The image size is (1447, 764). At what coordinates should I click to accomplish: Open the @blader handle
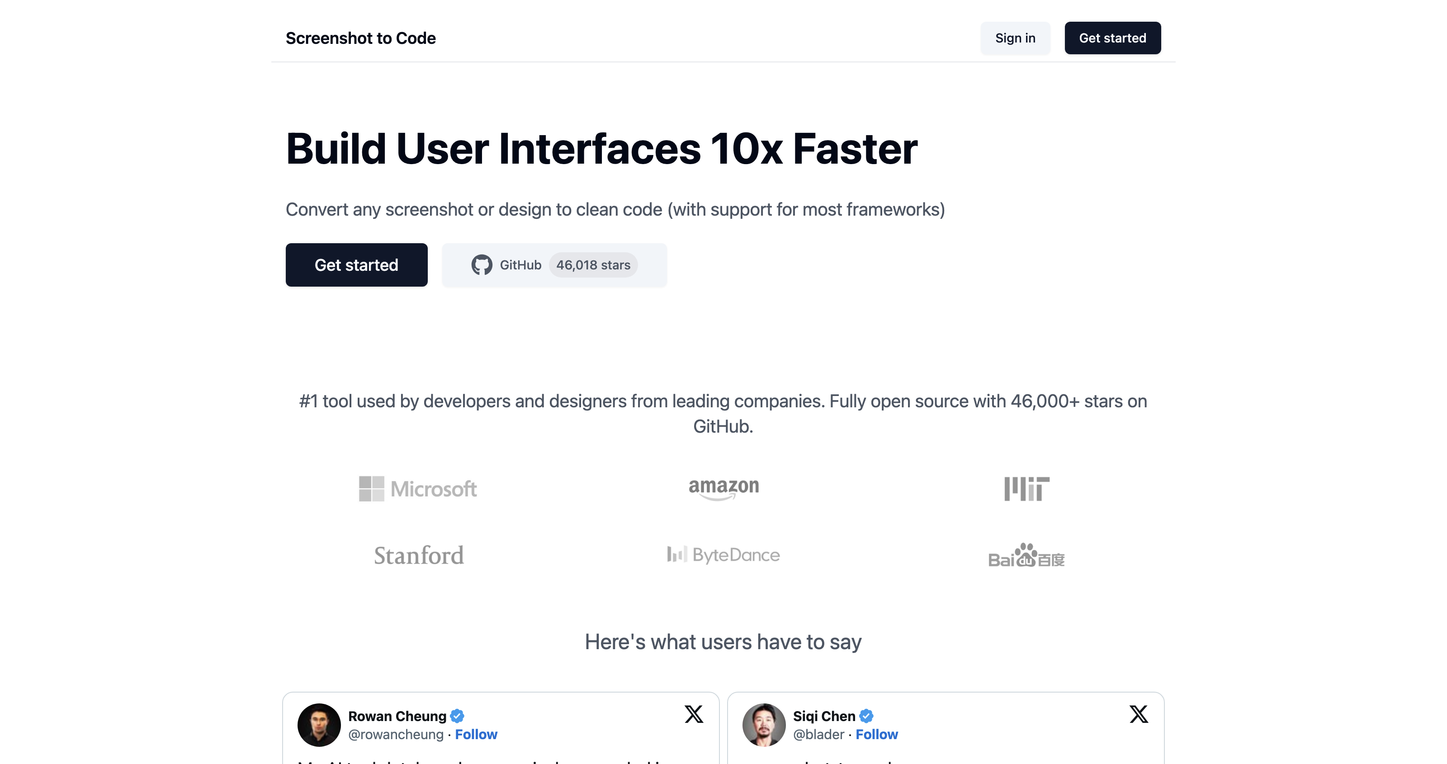point(818,735)
